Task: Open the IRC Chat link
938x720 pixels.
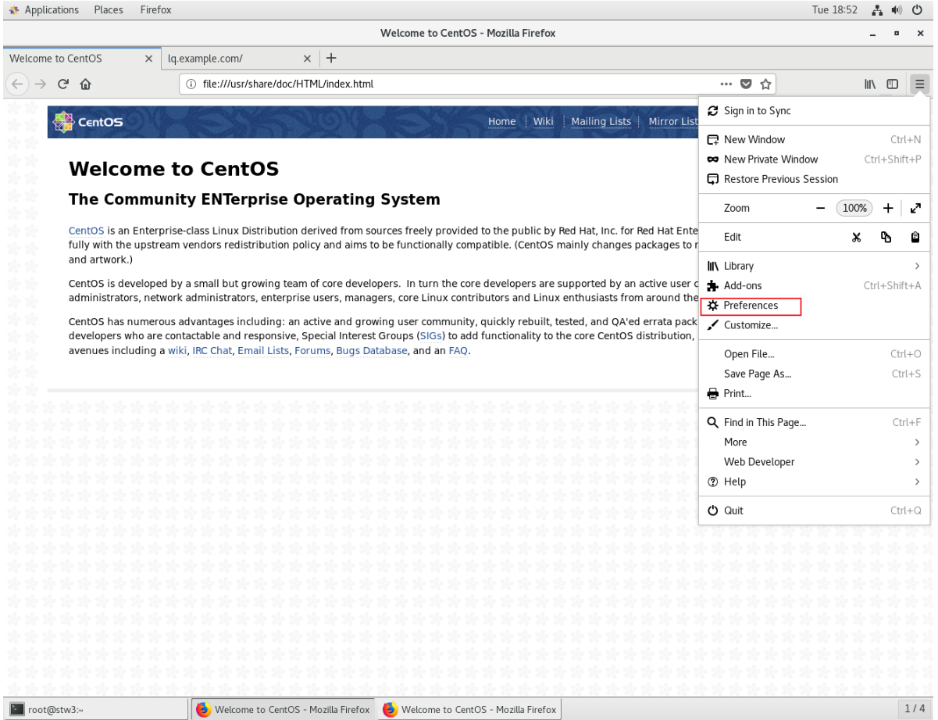Action: (212, 351)
